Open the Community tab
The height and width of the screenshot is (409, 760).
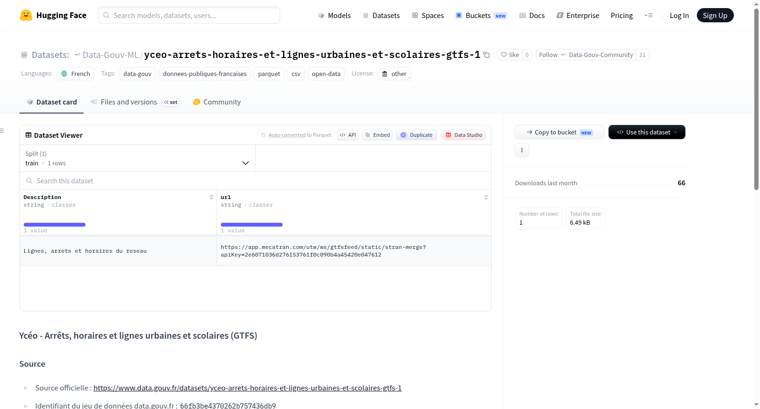[x=217, y=102]
